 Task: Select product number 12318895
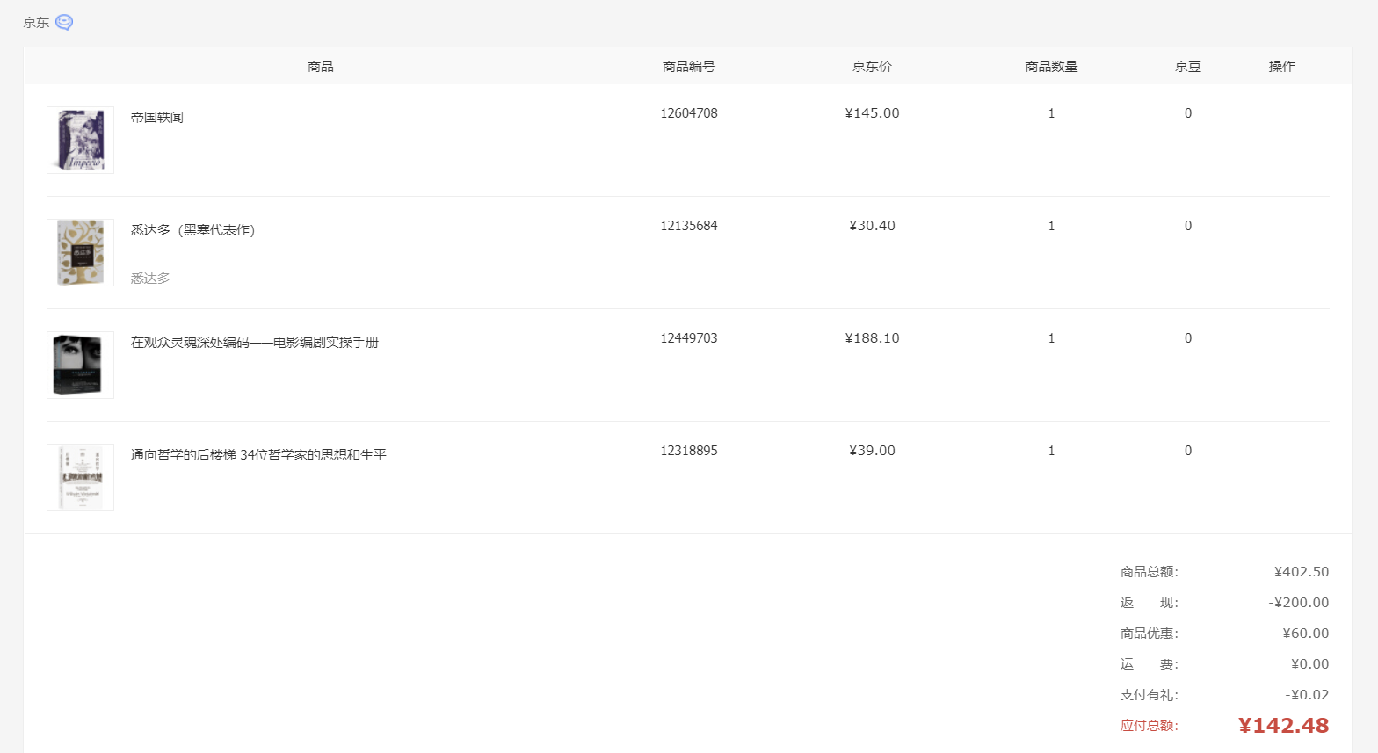pyautogui.click(x=689, y=451)
